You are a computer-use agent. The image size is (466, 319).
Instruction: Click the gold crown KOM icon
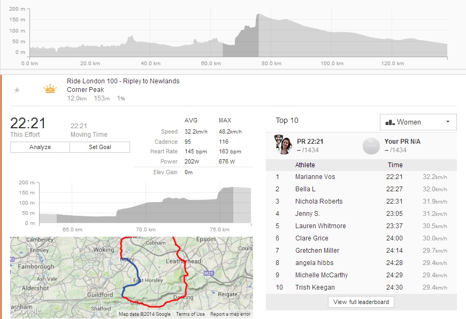click(x=50, y=89)
